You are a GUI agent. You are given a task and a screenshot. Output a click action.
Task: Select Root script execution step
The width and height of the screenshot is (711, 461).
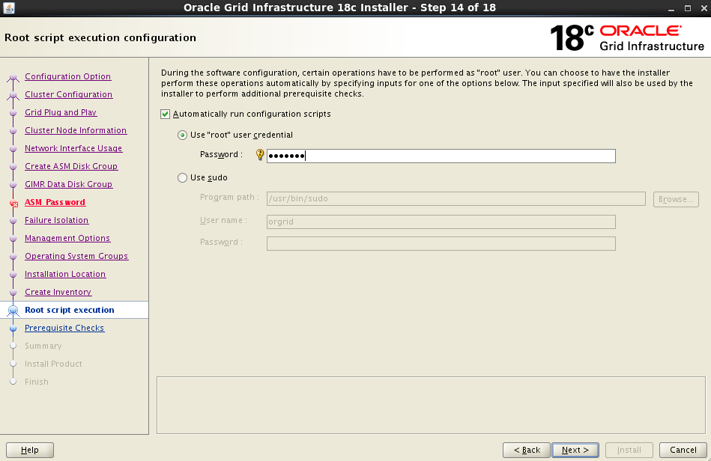tap(70, 310)
